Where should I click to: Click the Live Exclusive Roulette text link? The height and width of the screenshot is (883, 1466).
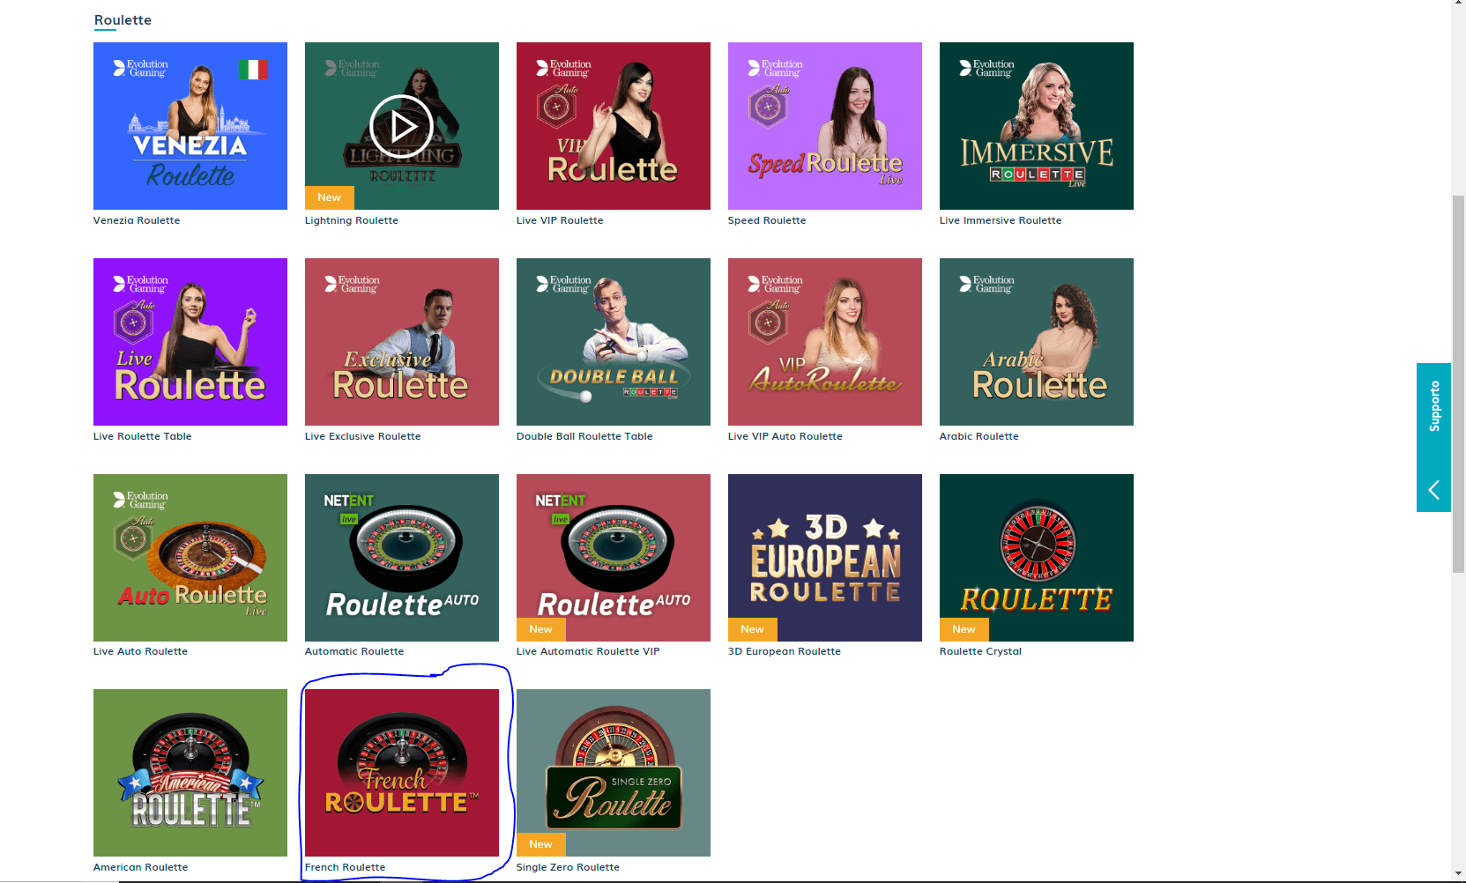coord(363,436)
